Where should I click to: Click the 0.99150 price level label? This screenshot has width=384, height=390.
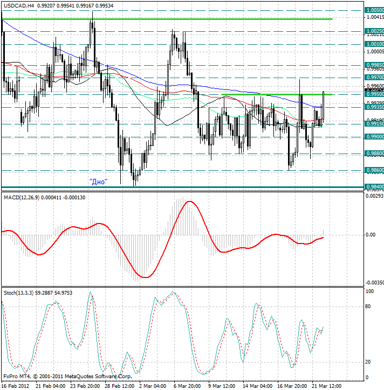point(374,123)
